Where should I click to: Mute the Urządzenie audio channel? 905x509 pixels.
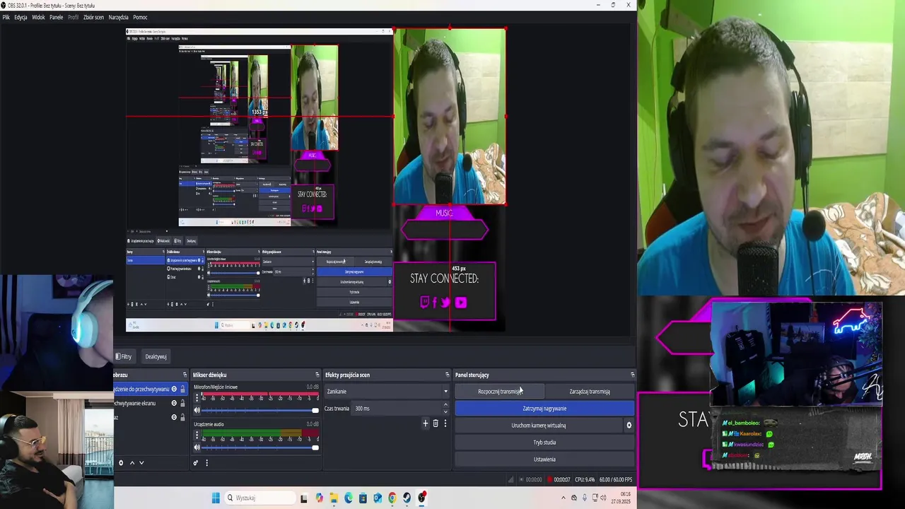tap(197, 447)
